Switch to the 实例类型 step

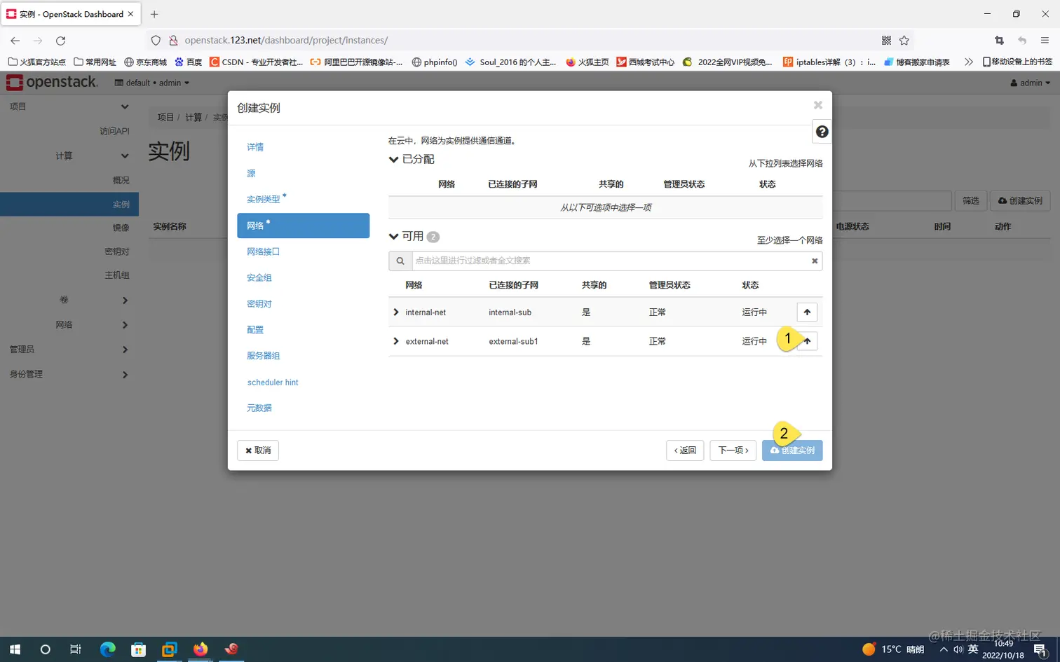[x=264, y=200]
